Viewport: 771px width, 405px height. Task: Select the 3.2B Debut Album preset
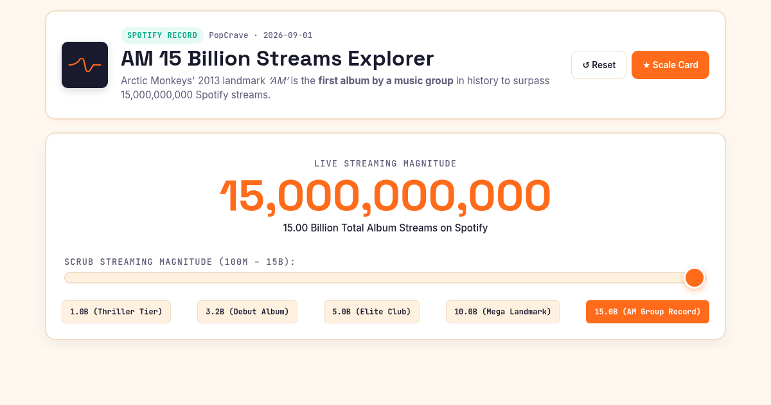[x=247, y=312]
